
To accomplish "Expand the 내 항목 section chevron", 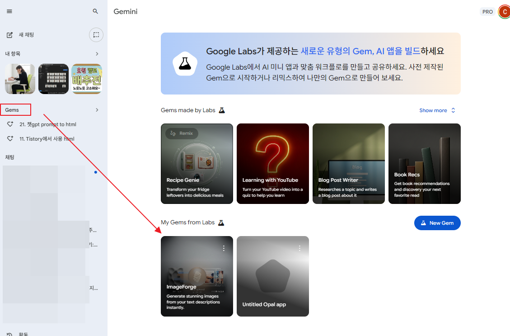I will 97,54.
